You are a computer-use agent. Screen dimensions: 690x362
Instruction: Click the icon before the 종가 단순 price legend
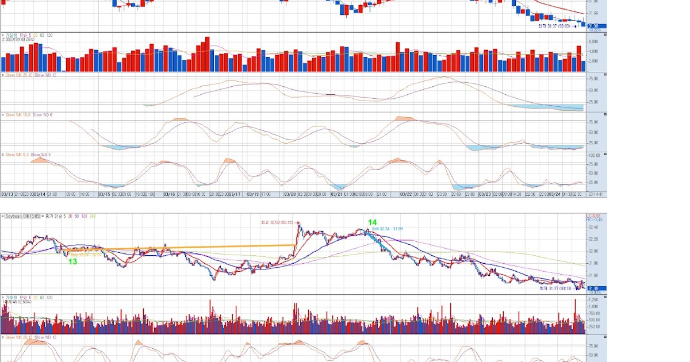tap(43, 217)
